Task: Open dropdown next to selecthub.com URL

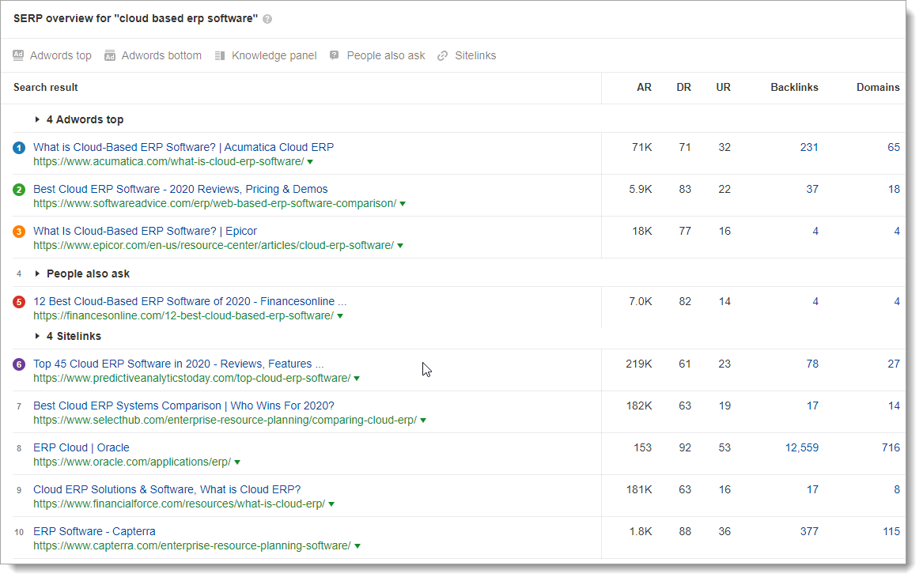Action: tap(423, 421)
